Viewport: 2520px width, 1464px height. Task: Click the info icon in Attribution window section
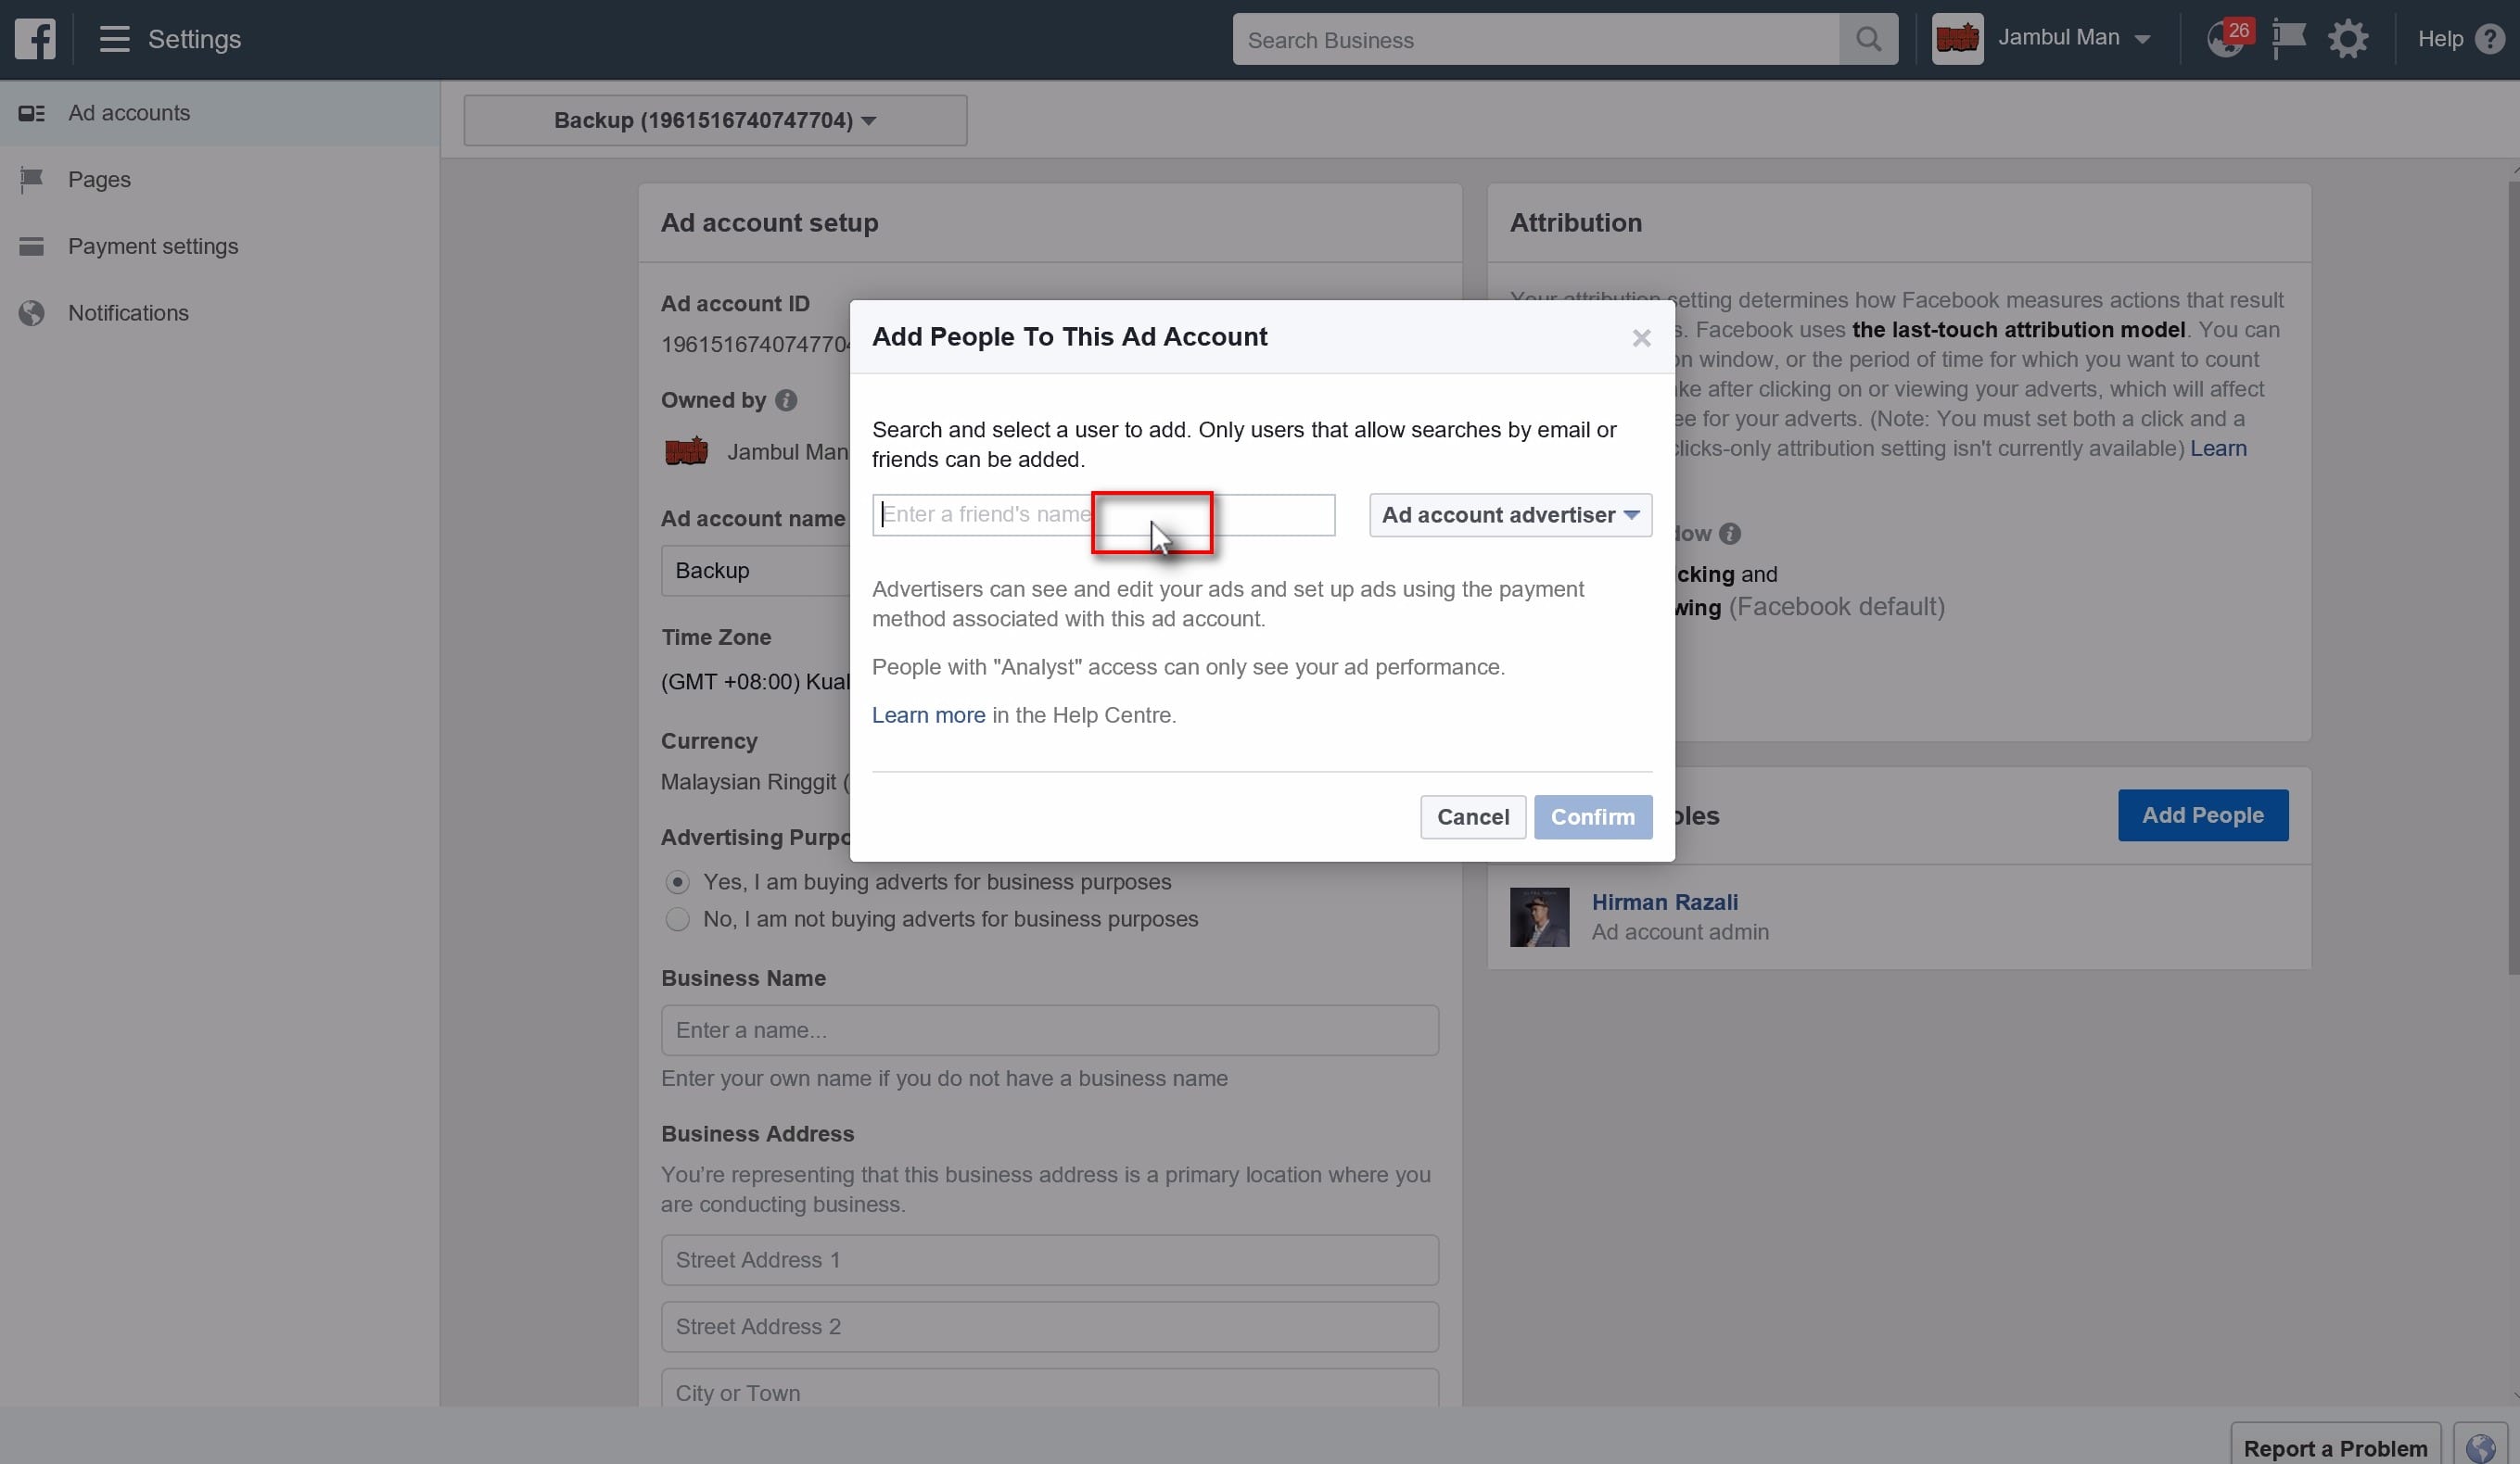coord(1729,534)
